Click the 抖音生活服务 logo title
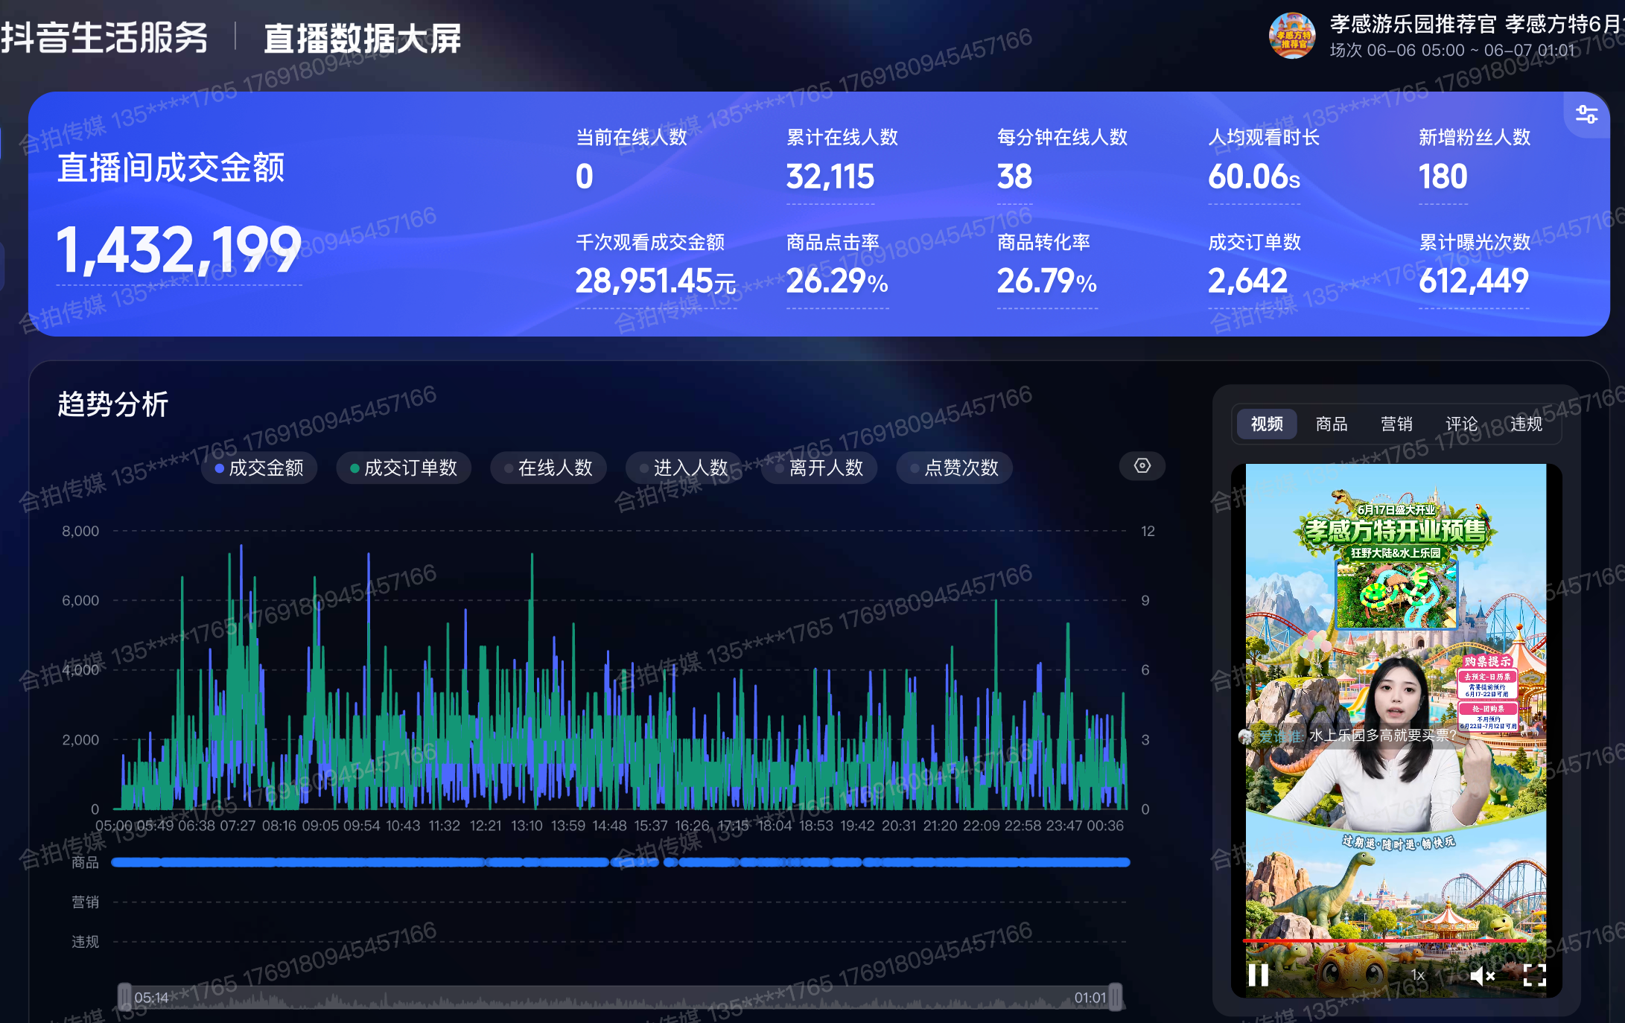1625x1023 pixels. 104,37
